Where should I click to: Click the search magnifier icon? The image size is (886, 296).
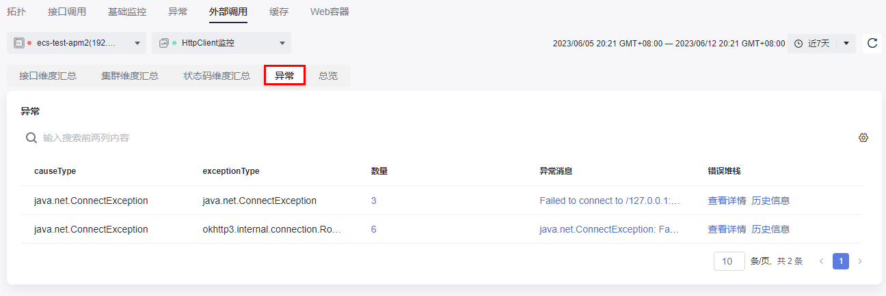coord(31,138)
